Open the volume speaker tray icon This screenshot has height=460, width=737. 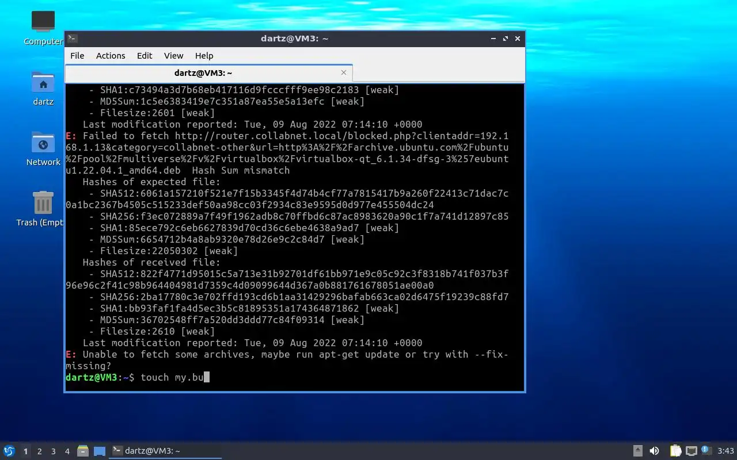click(x=654, y=451)
